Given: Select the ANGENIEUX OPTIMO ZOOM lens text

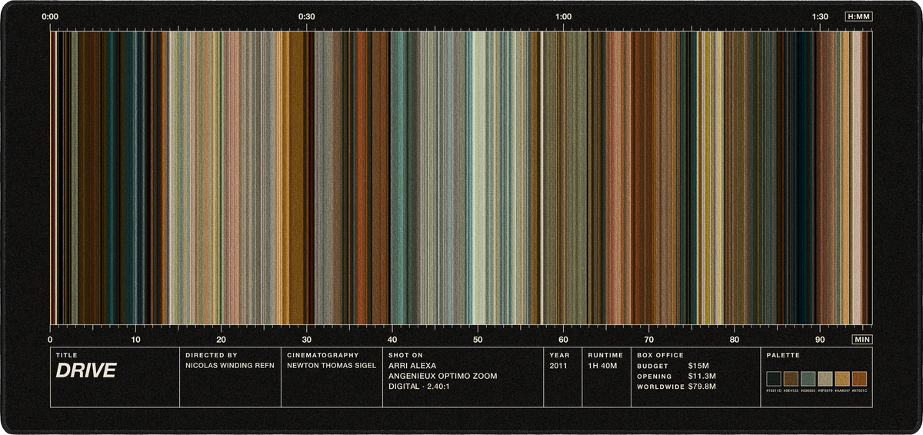Looking at the screenshot, I should click(443, 376).
